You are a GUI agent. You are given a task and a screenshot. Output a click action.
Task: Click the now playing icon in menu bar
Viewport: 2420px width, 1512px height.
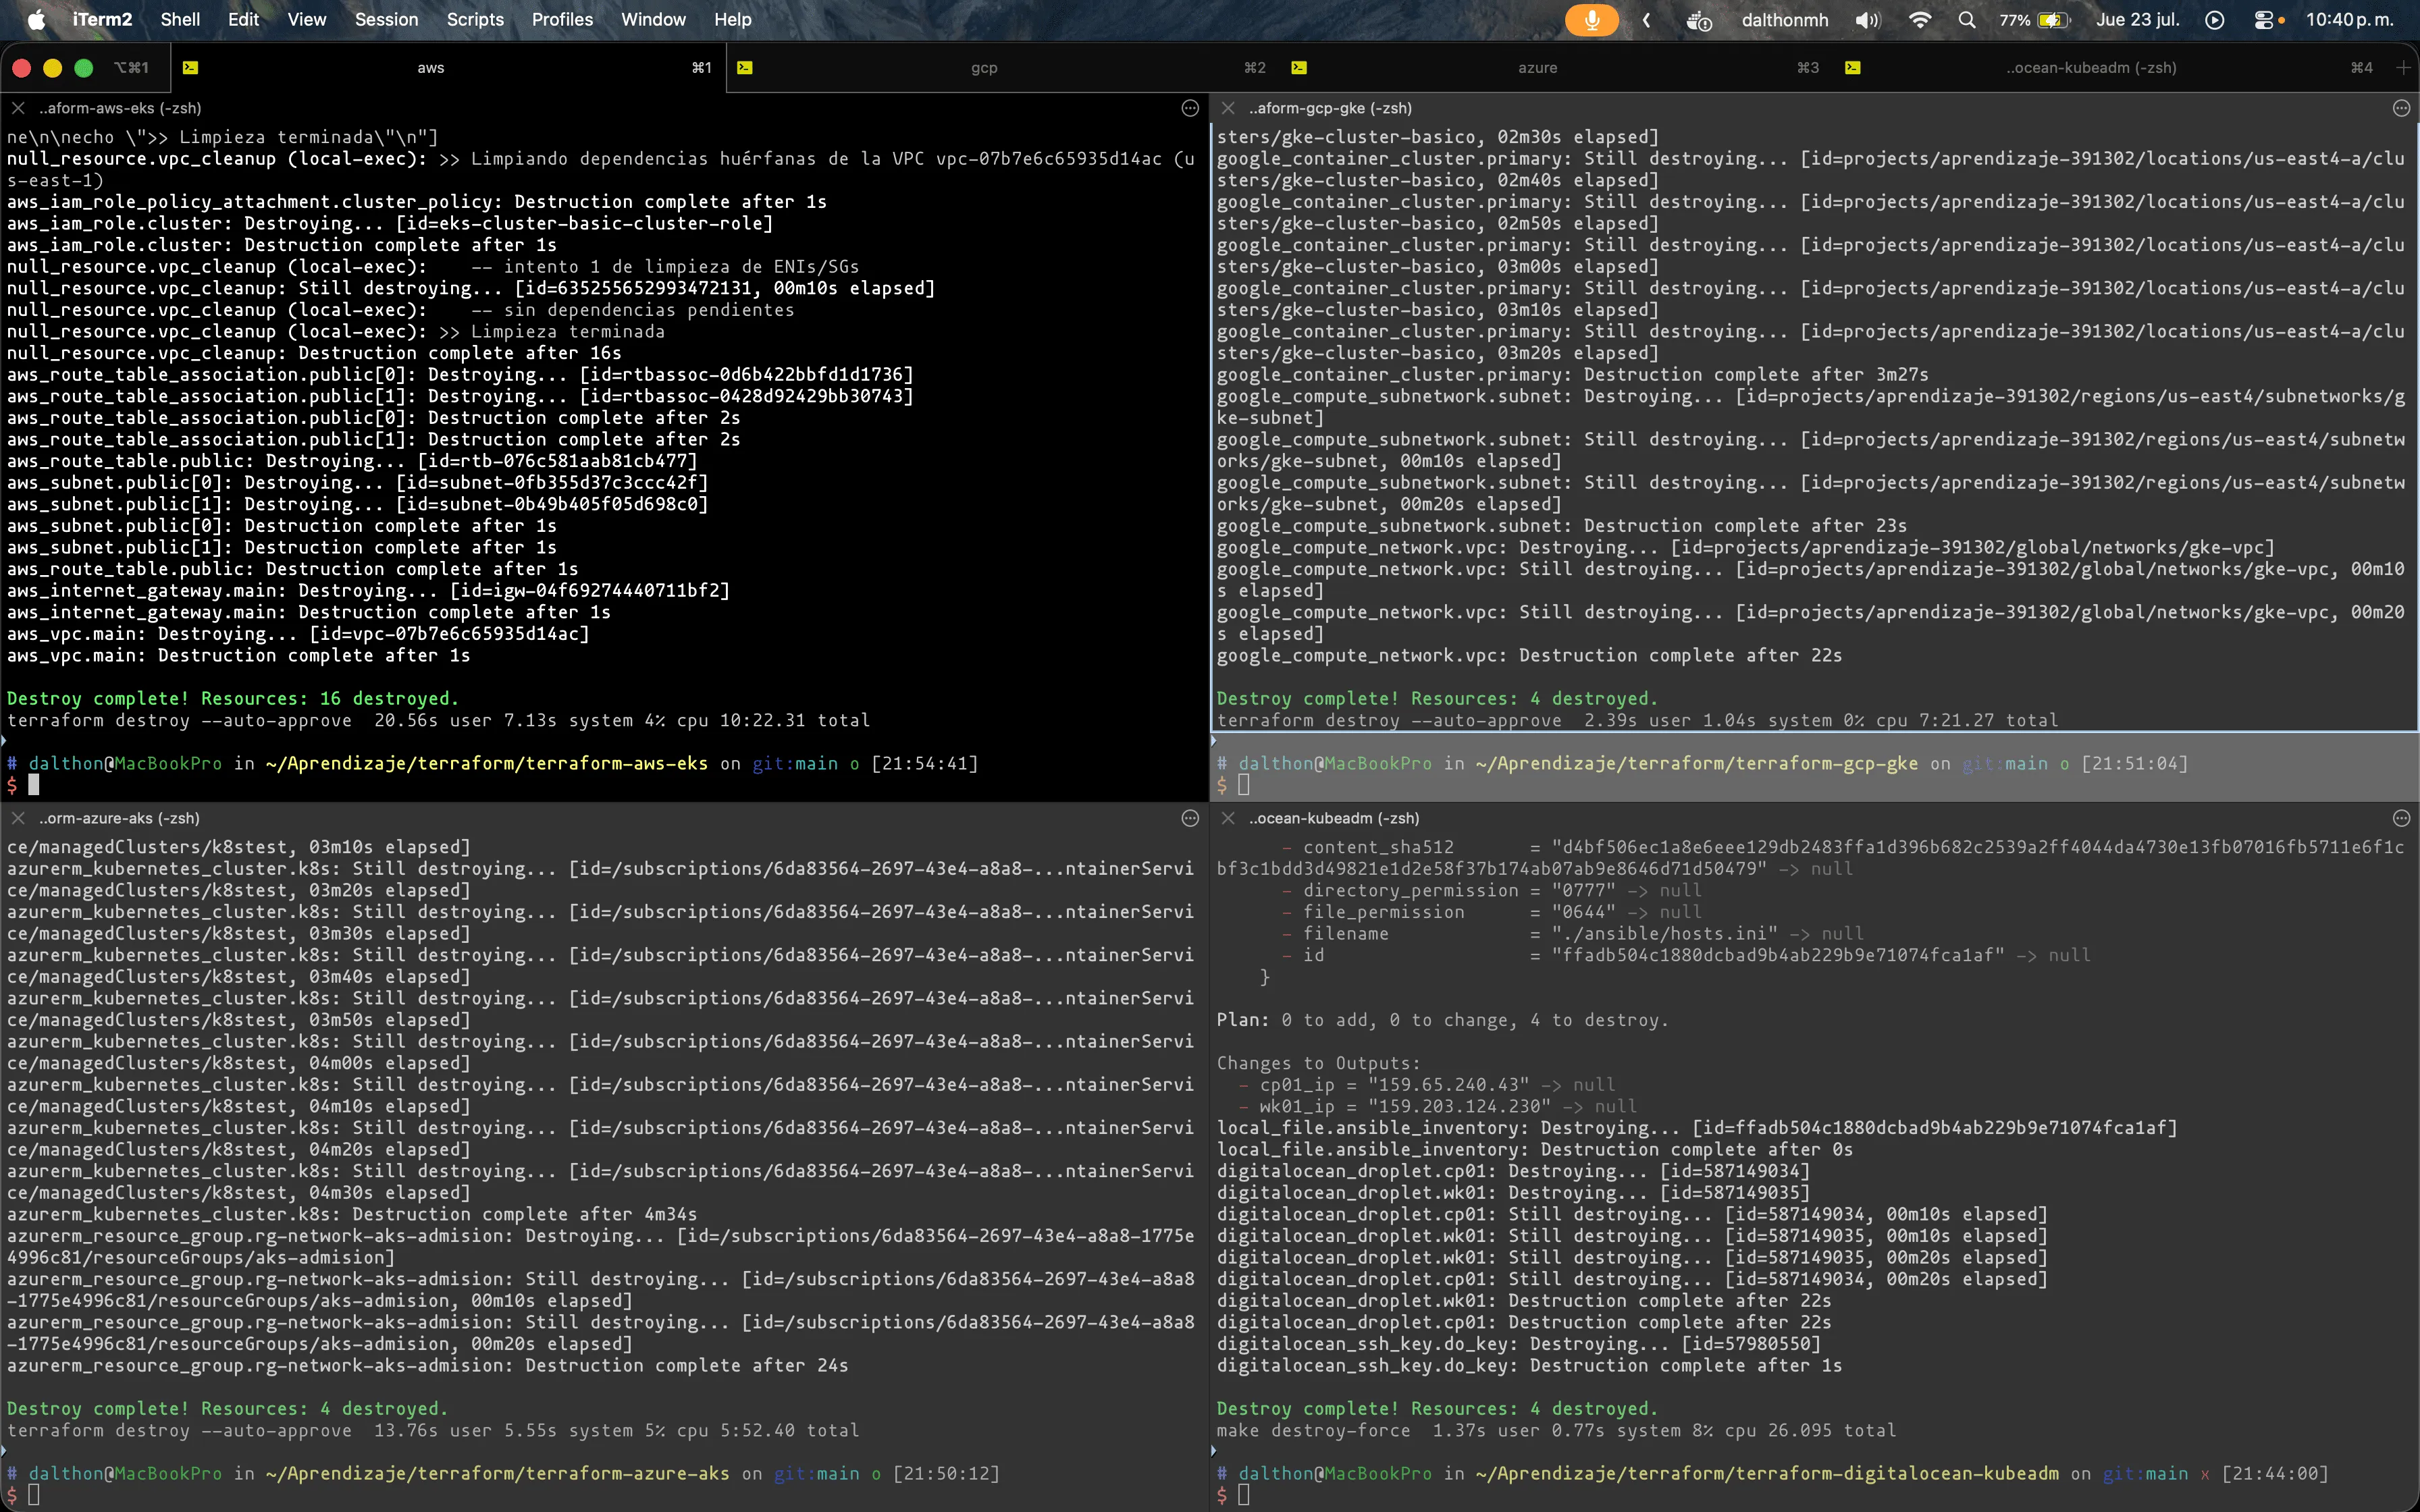click(x=2215, y=20)
